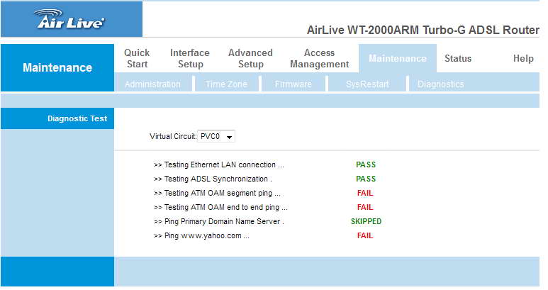Select the SysRestart submenu

click(367, 84)
